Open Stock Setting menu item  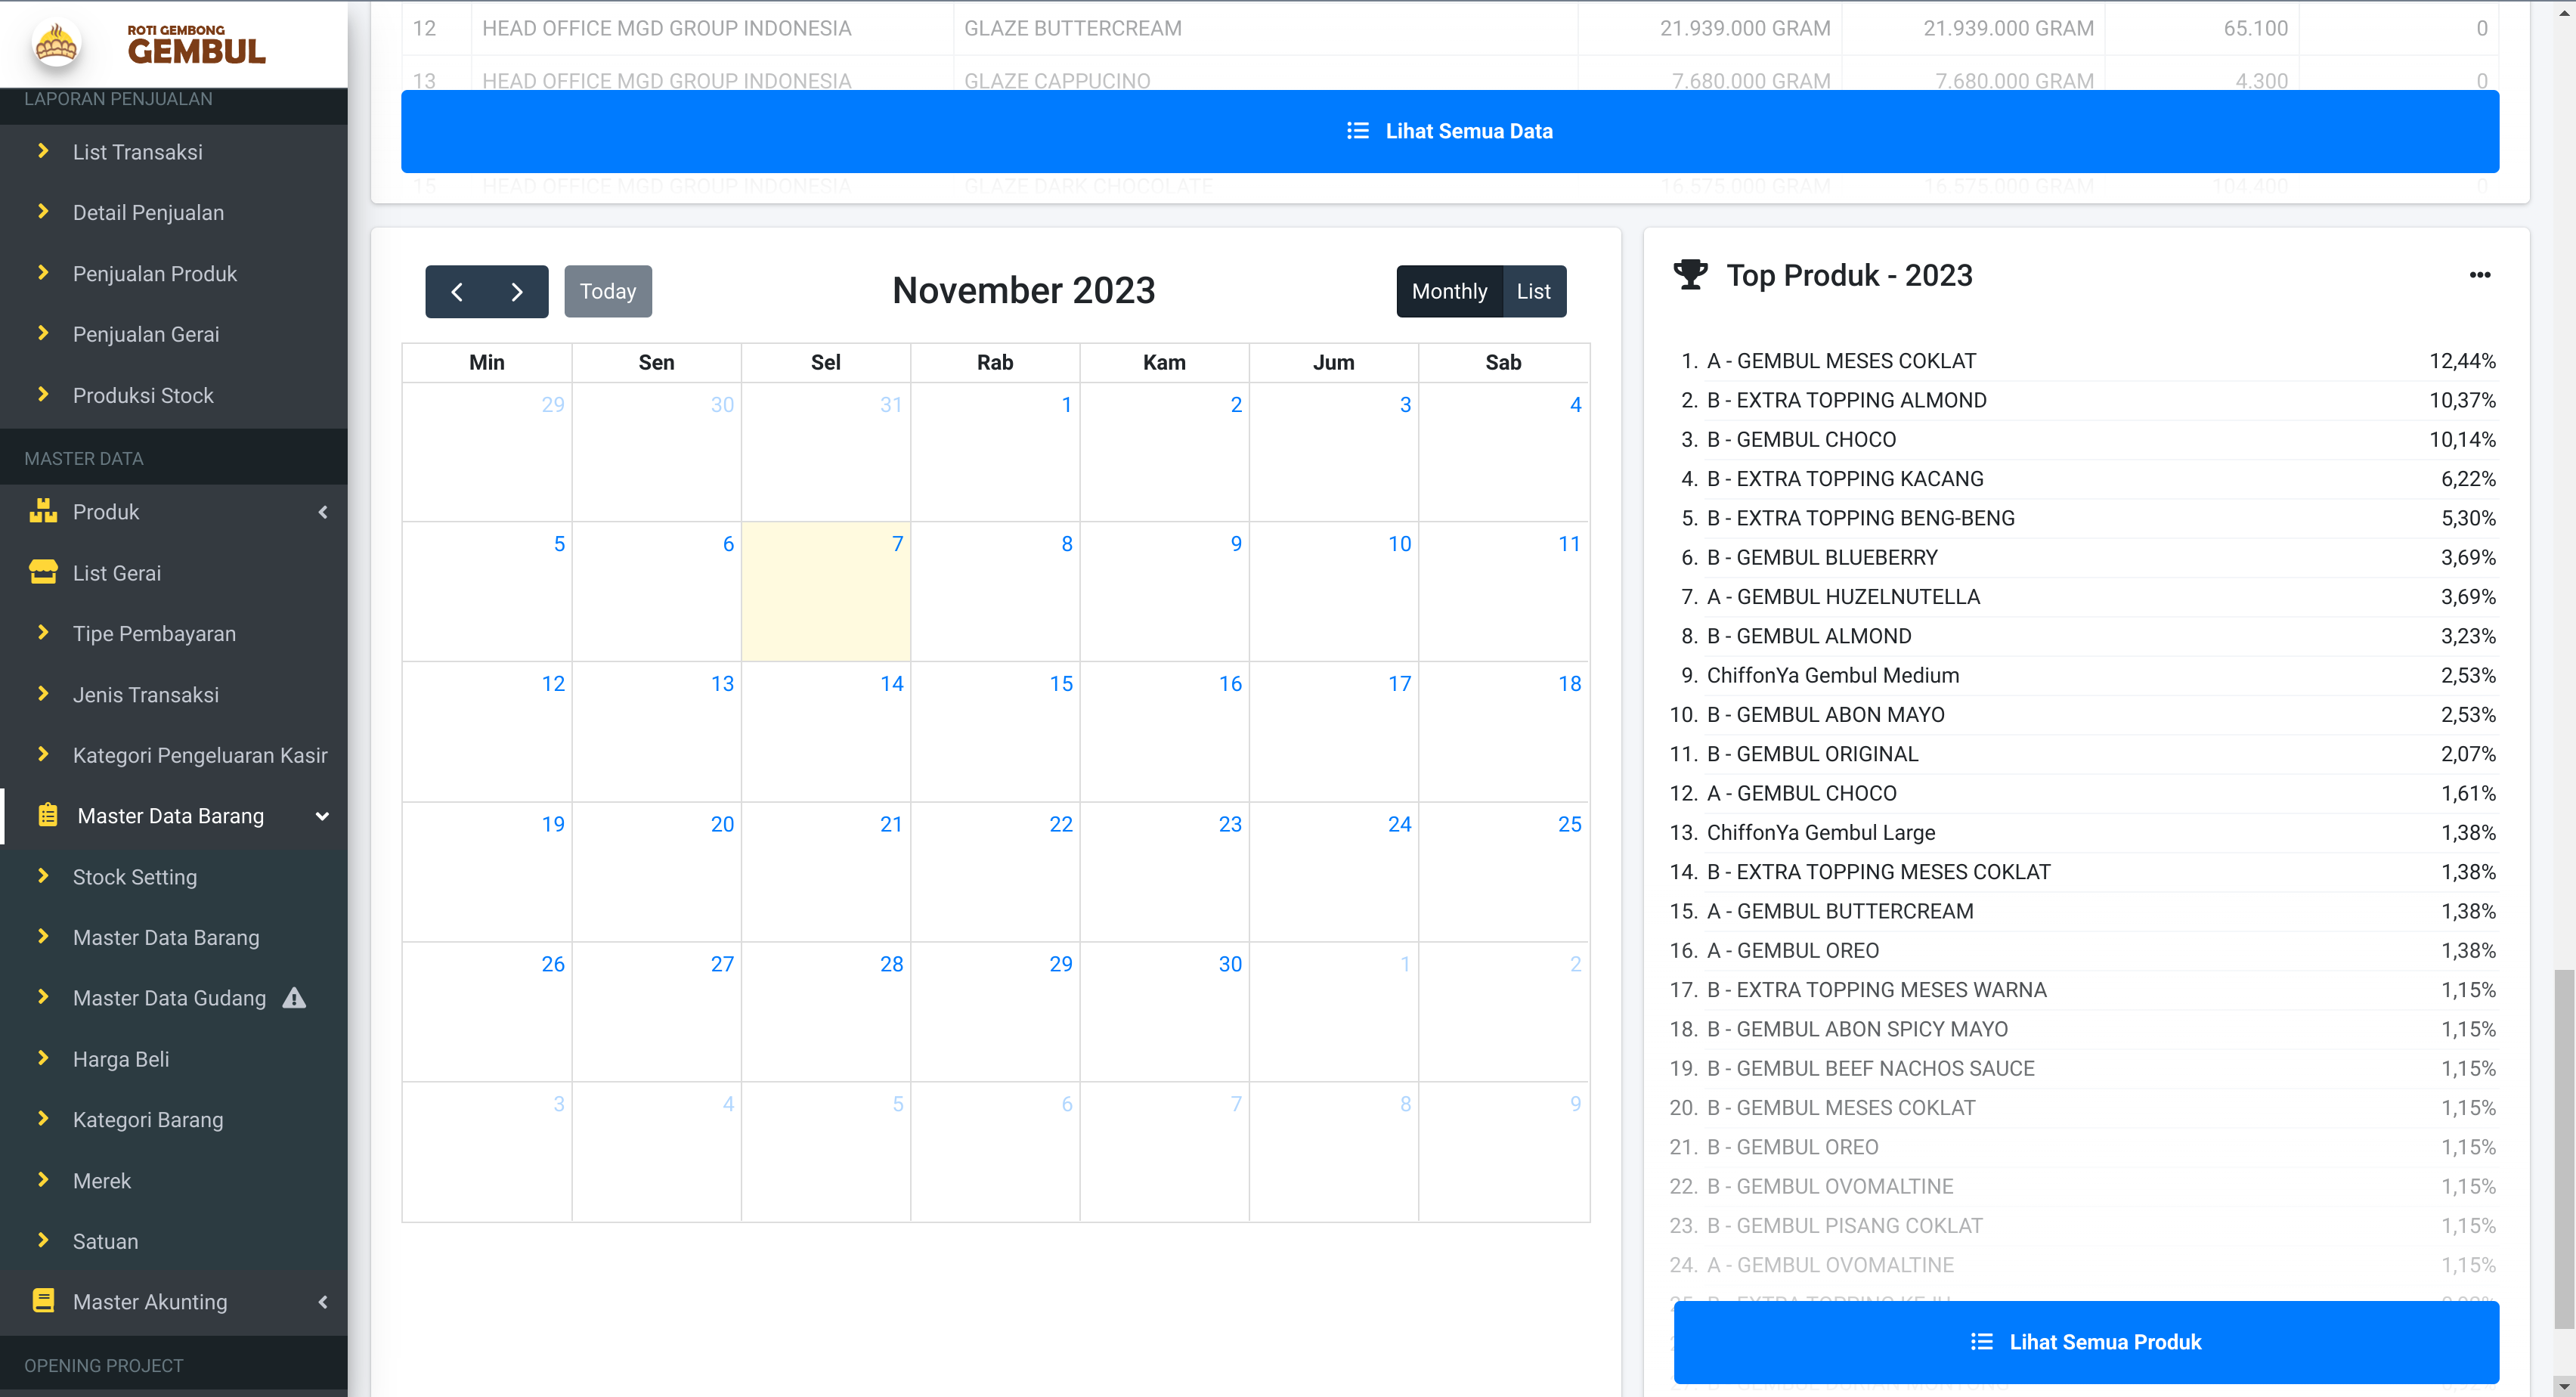tap(135, 876)
